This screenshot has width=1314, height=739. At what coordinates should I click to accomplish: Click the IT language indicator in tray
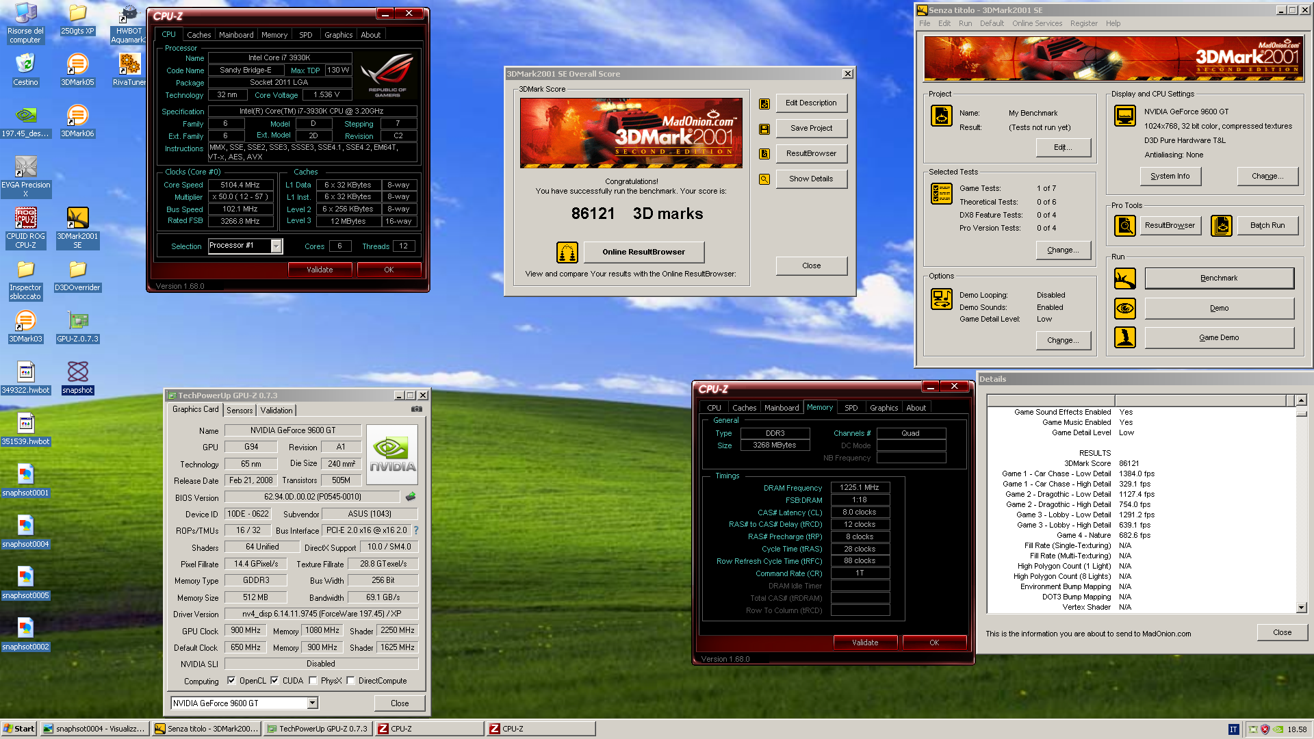(x=1233, y=729)
